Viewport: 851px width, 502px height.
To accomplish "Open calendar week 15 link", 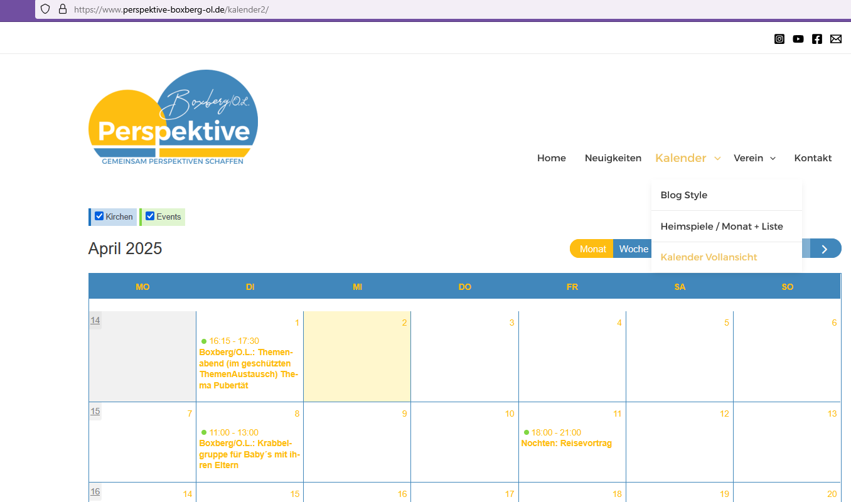I will [95, 412].
